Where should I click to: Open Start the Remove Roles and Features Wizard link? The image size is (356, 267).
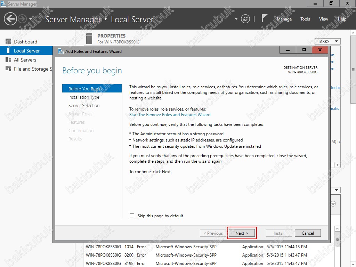(170, 115)
